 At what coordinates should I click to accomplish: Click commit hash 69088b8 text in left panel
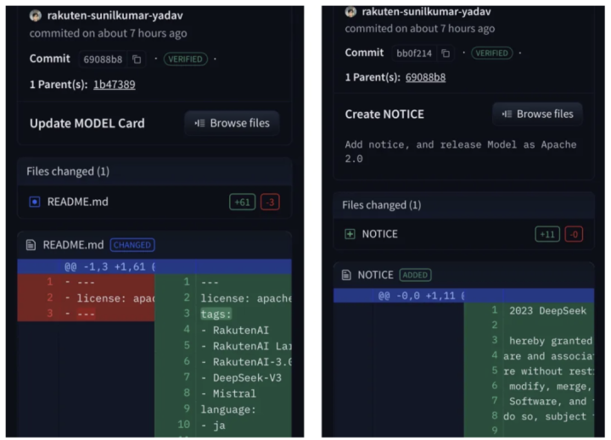point(103,59)
